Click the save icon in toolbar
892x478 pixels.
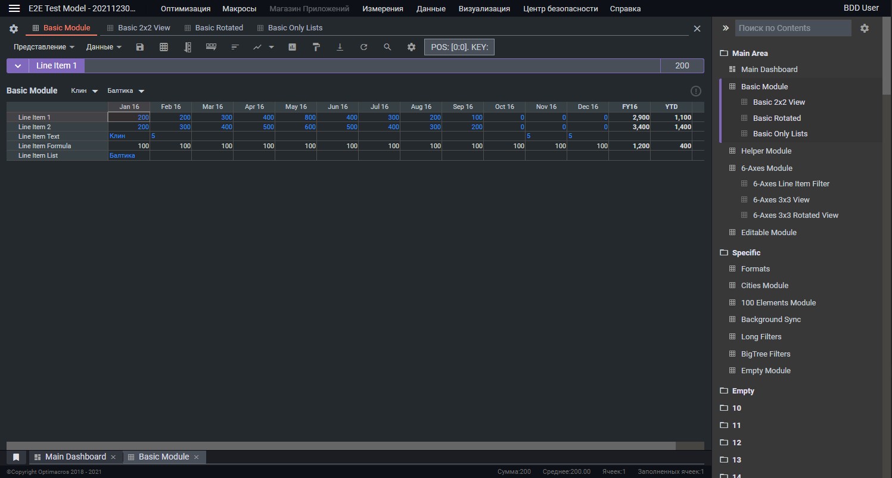[x=140, y=47]
